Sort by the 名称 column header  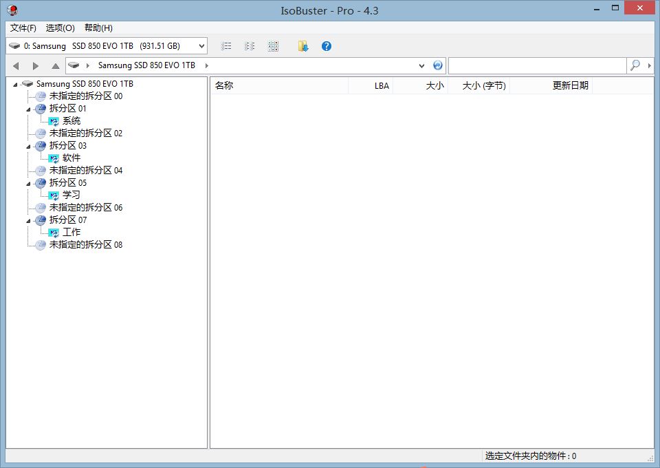click(279, 85)
